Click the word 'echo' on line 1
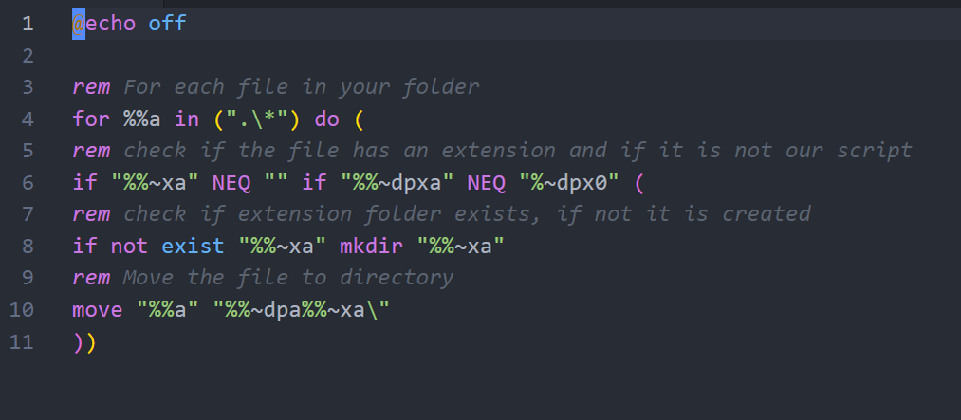This screenshot has width=961, height=420. coord(110,24)
